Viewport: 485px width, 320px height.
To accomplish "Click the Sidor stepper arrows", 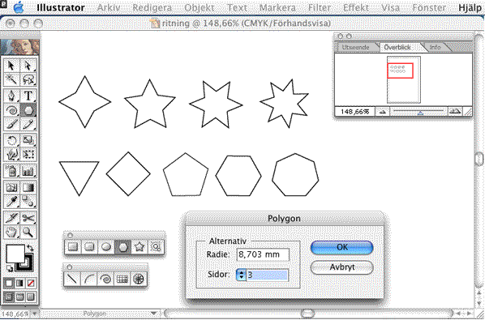I will [241, 275].
